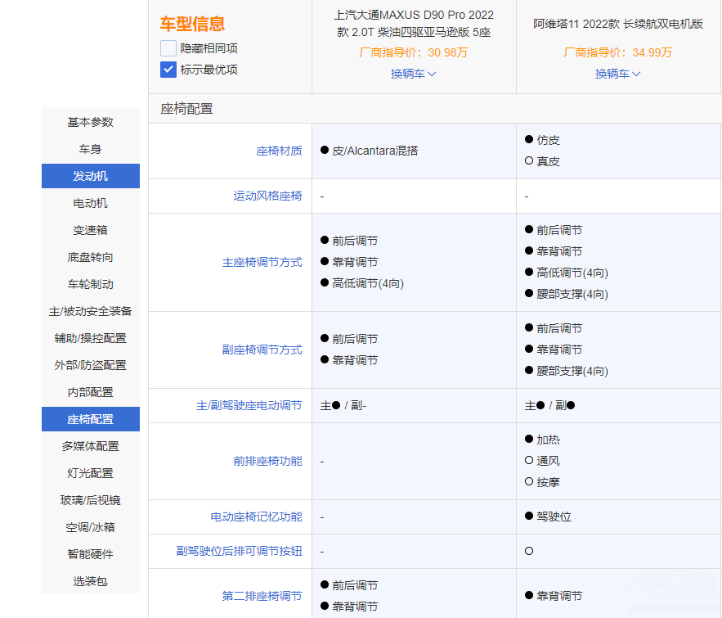This screenshot has width=722, height=618.
Task: Open 换辆车 dropdown for MAXUS D90 Pro
Action: [x=414, y=74]
